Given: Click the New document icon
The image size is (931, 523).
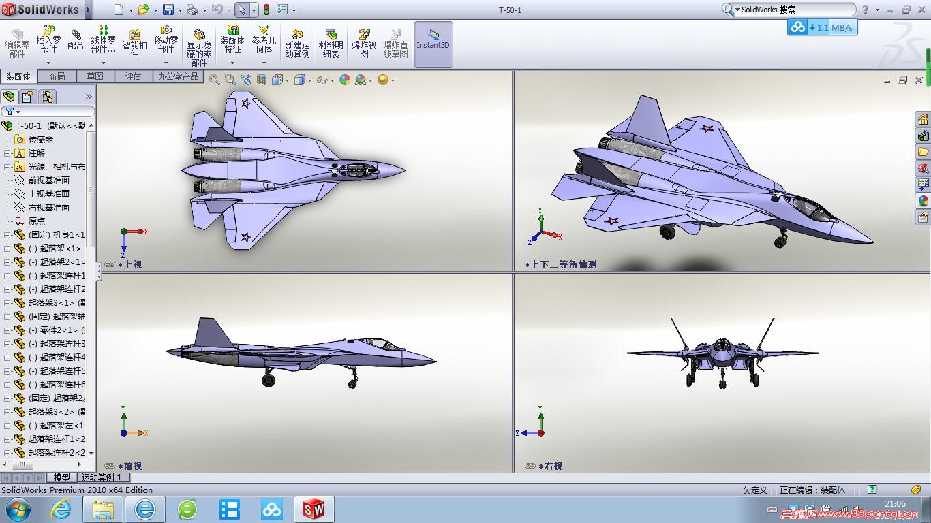Looking at the screenshot, I should [119, 10].
